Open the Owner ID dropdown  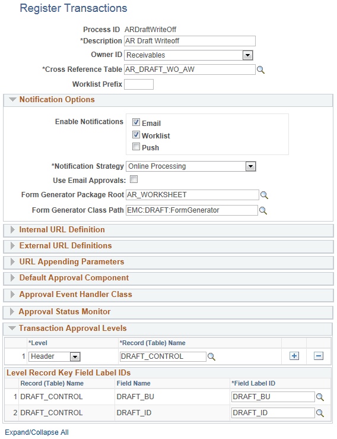[247, 55]
